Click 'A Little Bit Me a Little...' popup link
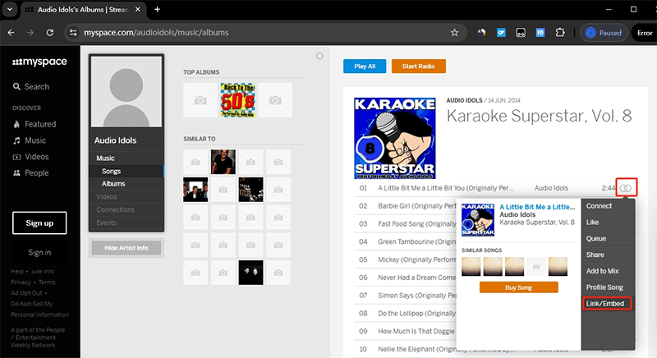This screenshot has height=358, width=657. (537, 207)
